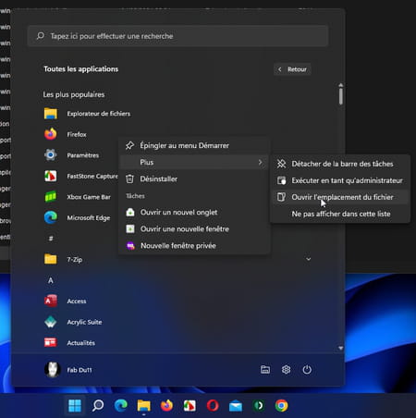The image size is (416, 418).
Task: Click the app list scrollbar thumb
Action: click(340, 96)
